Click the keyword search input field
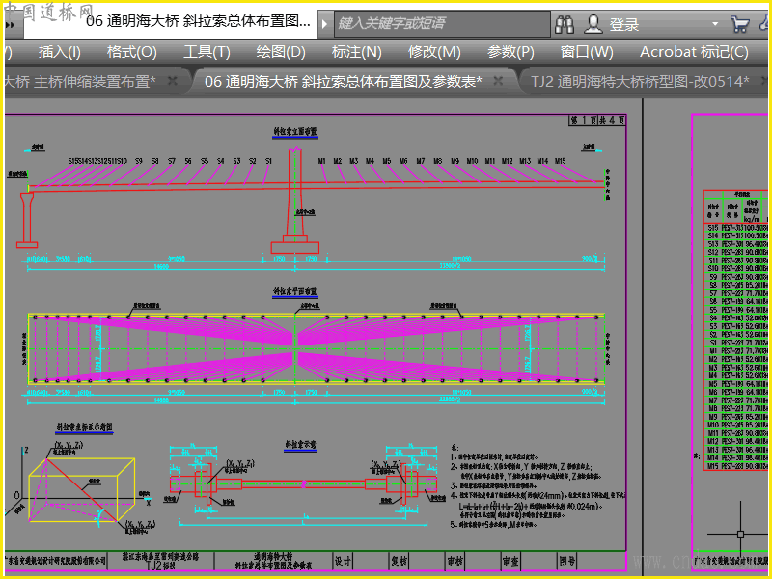 tap(442, 23)
